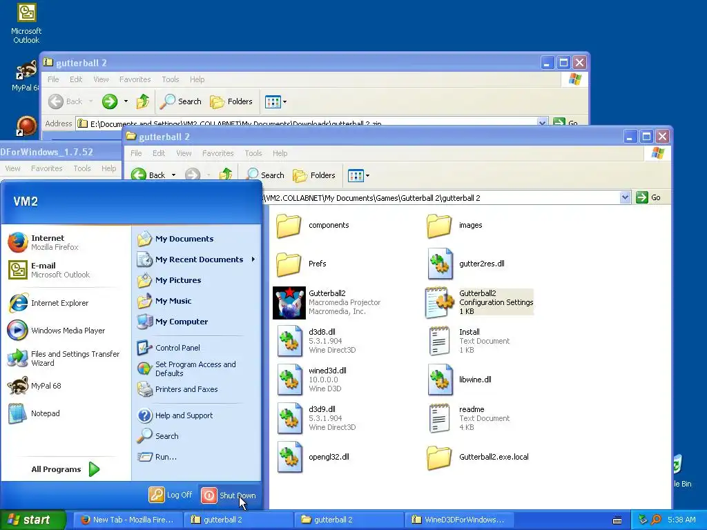Select Install text document

(469, 341)
